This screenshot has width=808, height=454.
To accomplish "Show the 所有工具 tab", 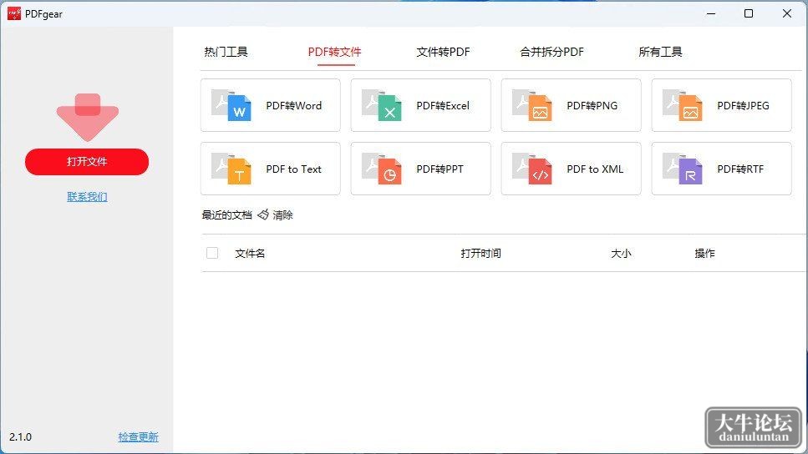I will point(661,52).
